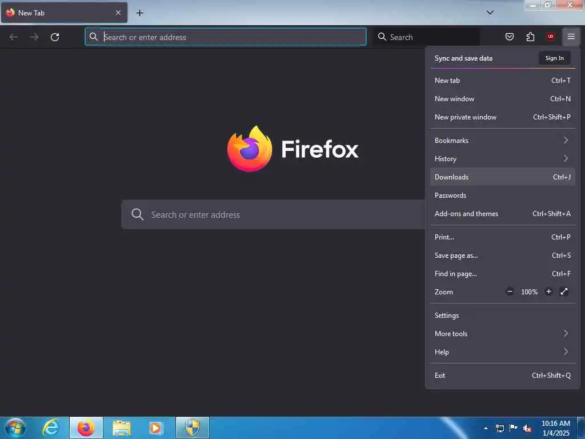Click the page-center search field
585x439 pixels.
(273, 215)
